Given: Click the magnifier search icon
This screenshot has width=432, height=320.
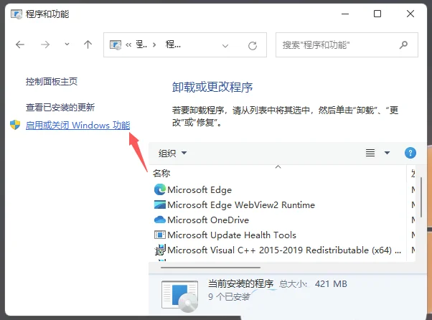Looking at the screenshot, I should (403, 45).
